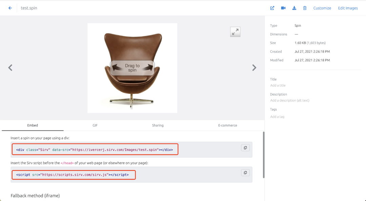Open Customize settings
The width and height of the screenshot is (366, 201).
coord(322,8)
